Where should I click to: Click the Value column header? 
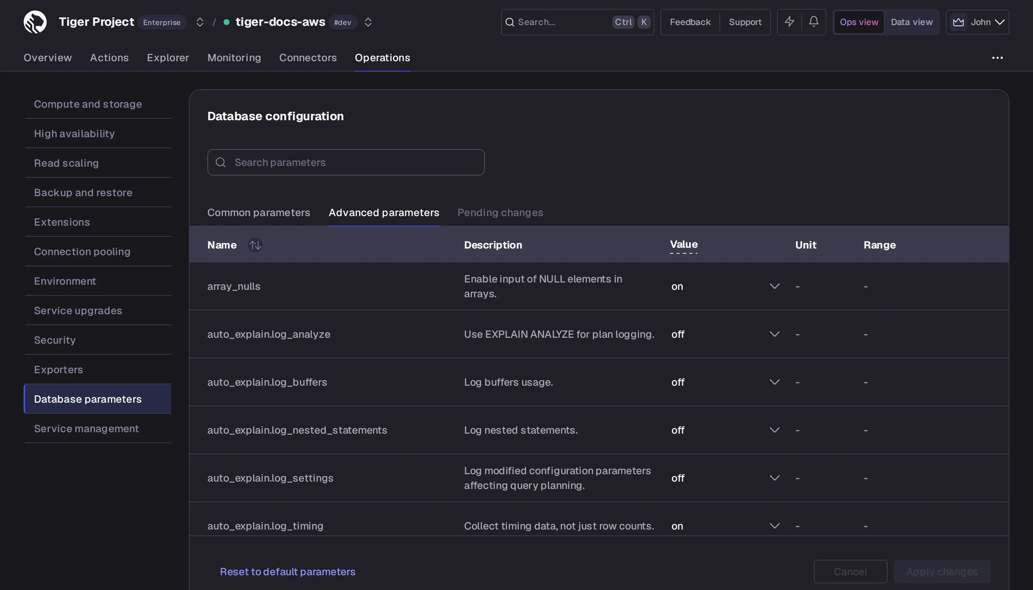point(684,244)
